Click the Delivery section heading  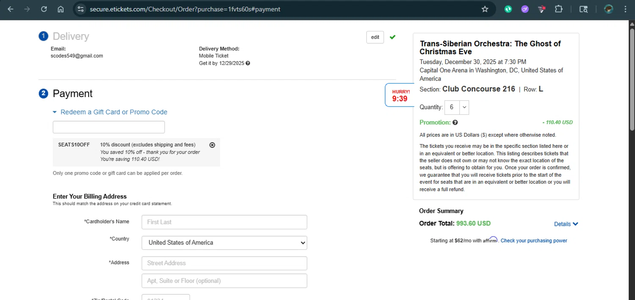point(71,36)
